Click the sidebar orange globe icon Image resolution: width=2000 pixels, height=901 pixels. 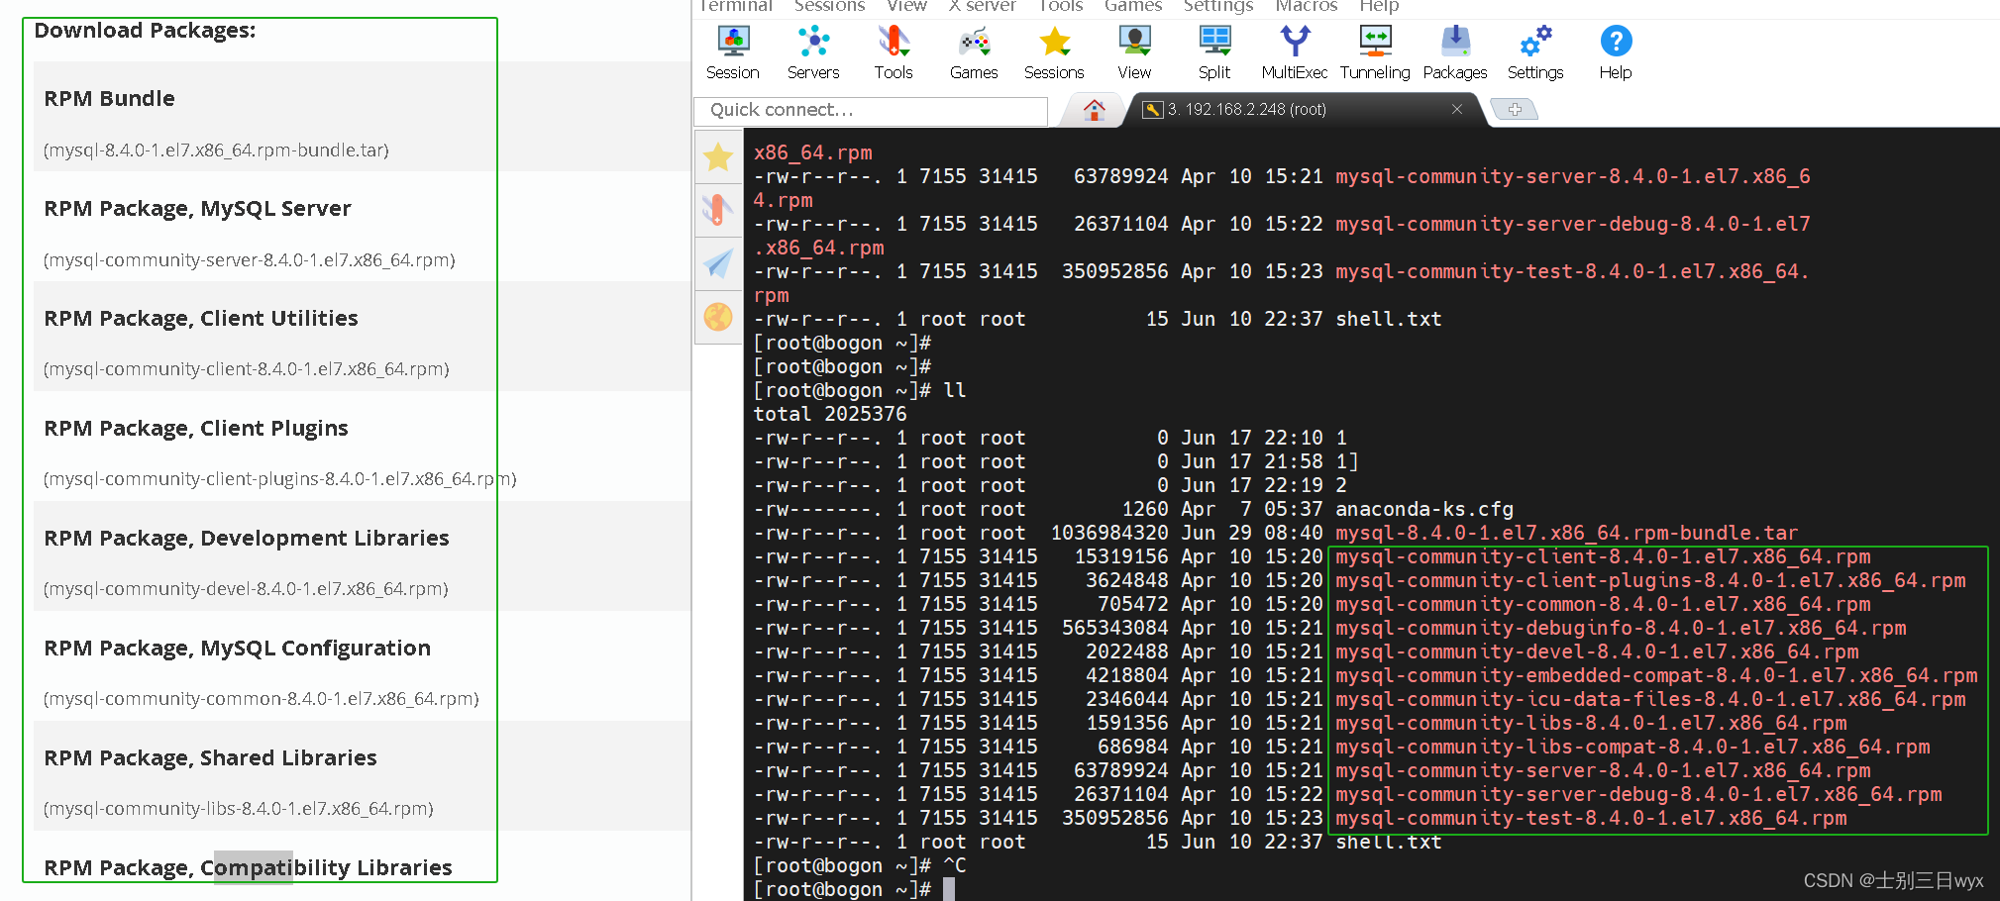[718, 317]
